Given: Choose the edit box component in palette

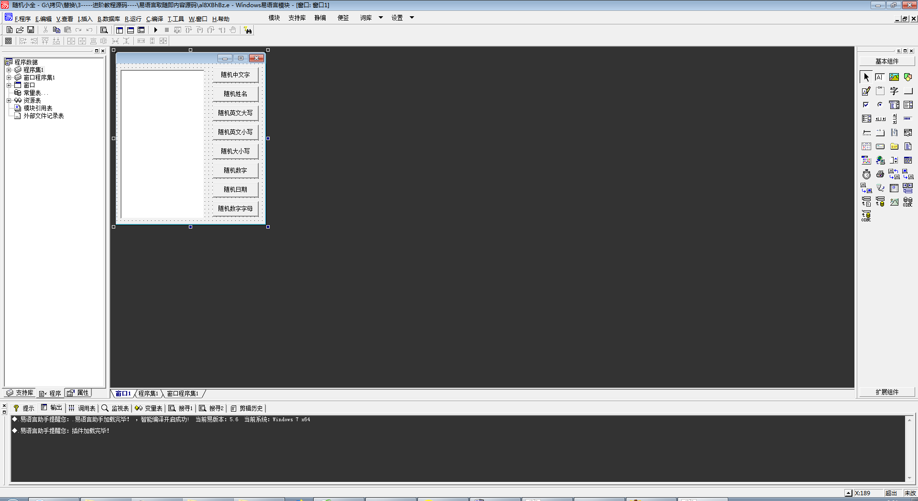Looking at the screenshot, I should 866,91.
